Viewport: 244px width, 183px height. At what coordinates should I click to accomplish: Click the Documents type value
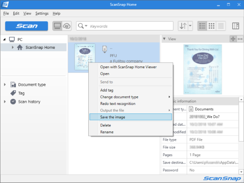coord(204,109)
